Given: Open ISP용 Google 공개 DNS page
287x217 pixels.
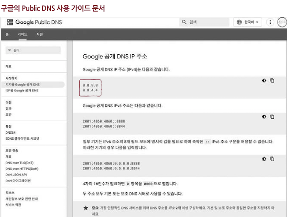Looking at the screenshot, I should tap(22, 90).
